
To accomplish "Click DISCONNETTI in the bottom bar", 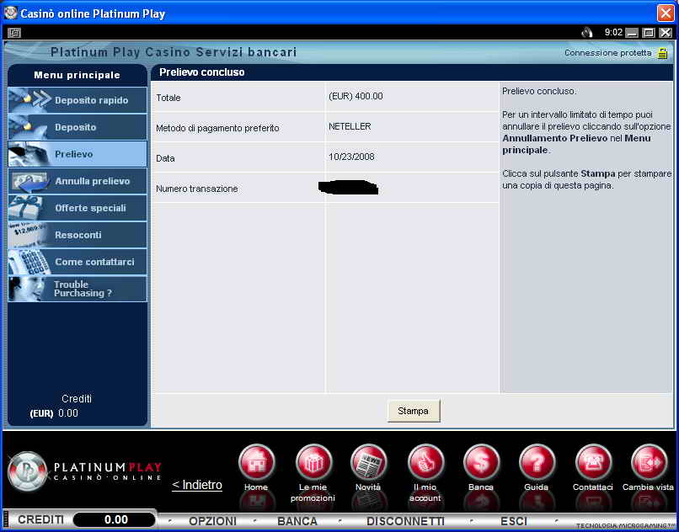I will 405,521.
